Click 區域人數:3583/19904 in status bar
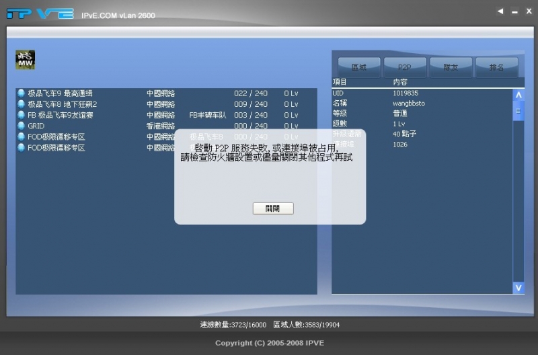The height and width of the screenshot is (355, 538). click(x=307, y=325)
